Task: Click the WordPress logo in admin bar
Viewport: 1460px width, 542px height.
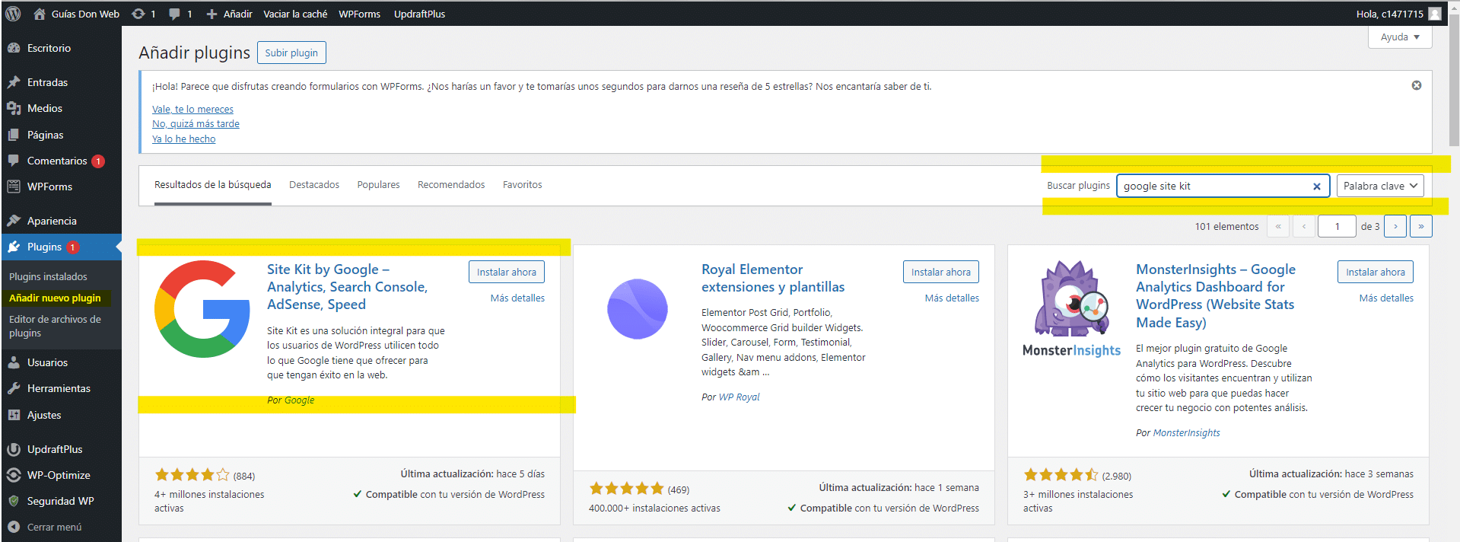Action: [13, 14]
